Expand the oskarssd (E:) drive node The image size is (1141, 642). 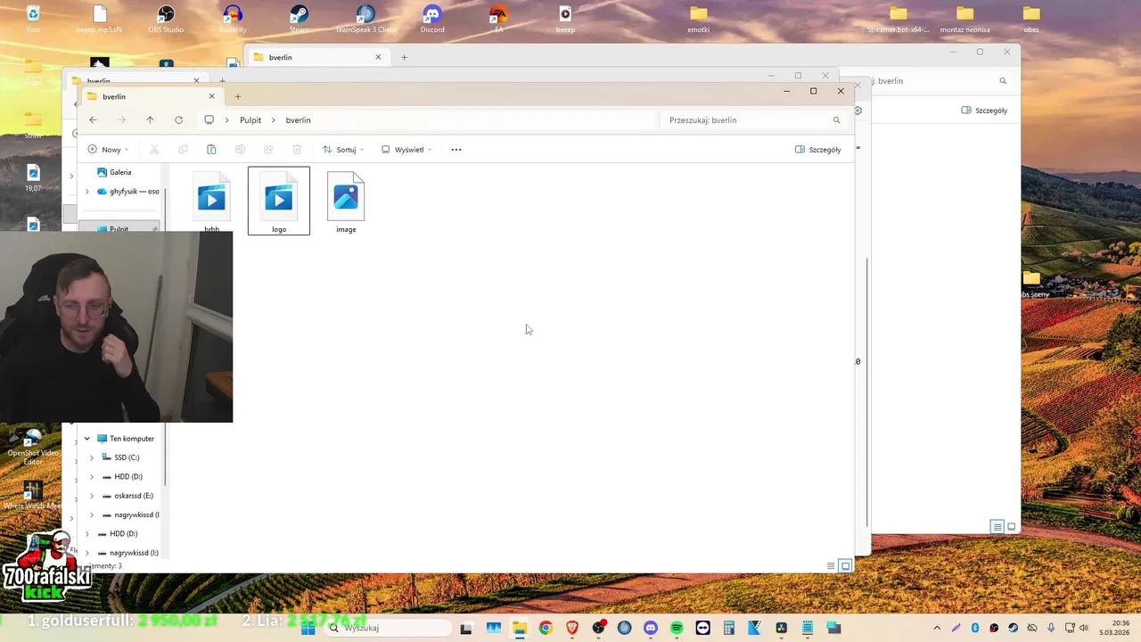coord(91,496)
